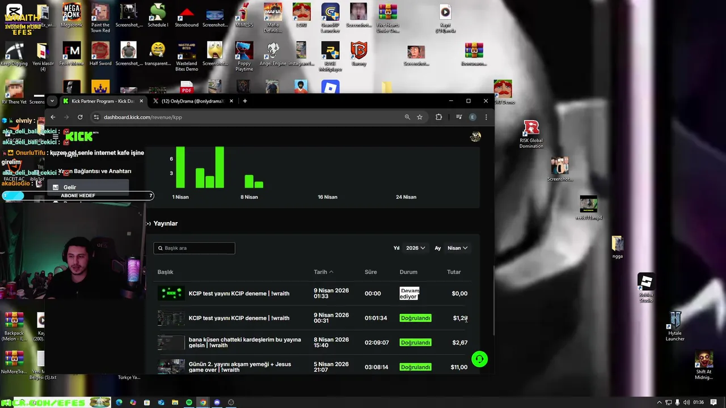The width and height of the screenshot is (726, 408).
Task: Open the ngga archive folder icon
Action: [618, 247]
